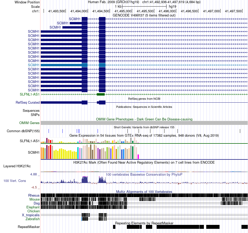
Task: Select the Zebrafish alignment row label
Action: [x=33, y=219]
